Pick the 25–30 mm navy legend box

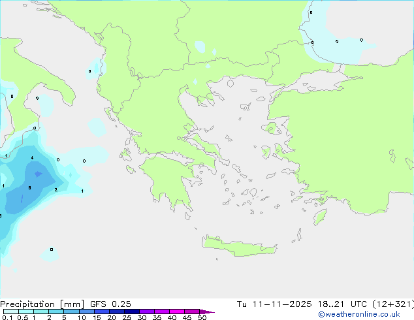tap(132, 312)
